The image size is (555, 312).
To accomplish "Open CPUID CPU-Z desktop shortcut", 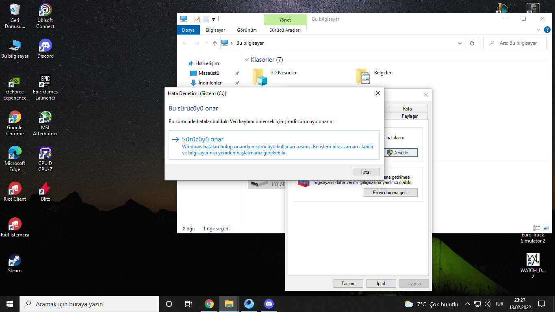I will (x=45, y=159).
